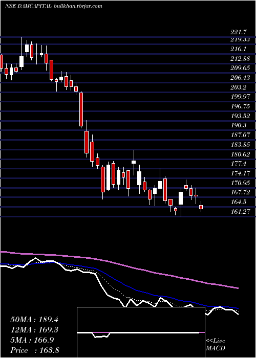Select the 209.65 price axis label

pos(240,68)
